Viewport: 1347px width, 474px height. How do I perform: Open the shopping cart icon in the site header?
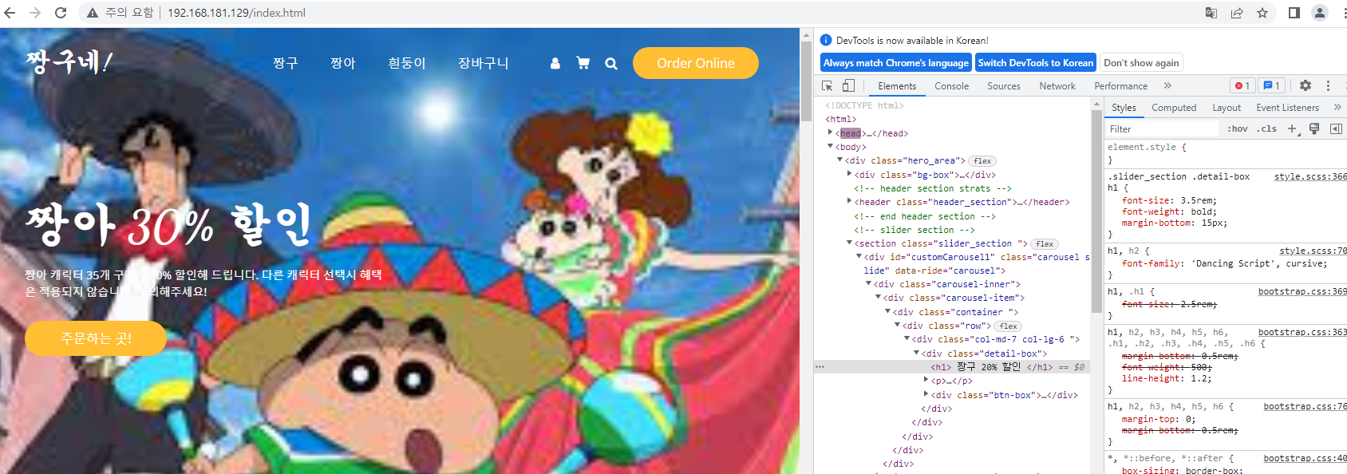click(x=583, y=63)
